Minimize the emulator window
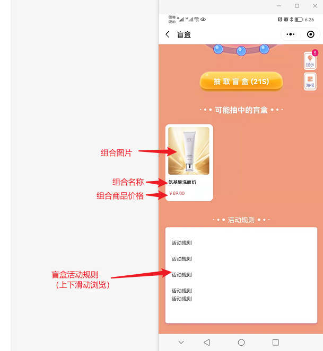323x351 pixels. point(279,6)
